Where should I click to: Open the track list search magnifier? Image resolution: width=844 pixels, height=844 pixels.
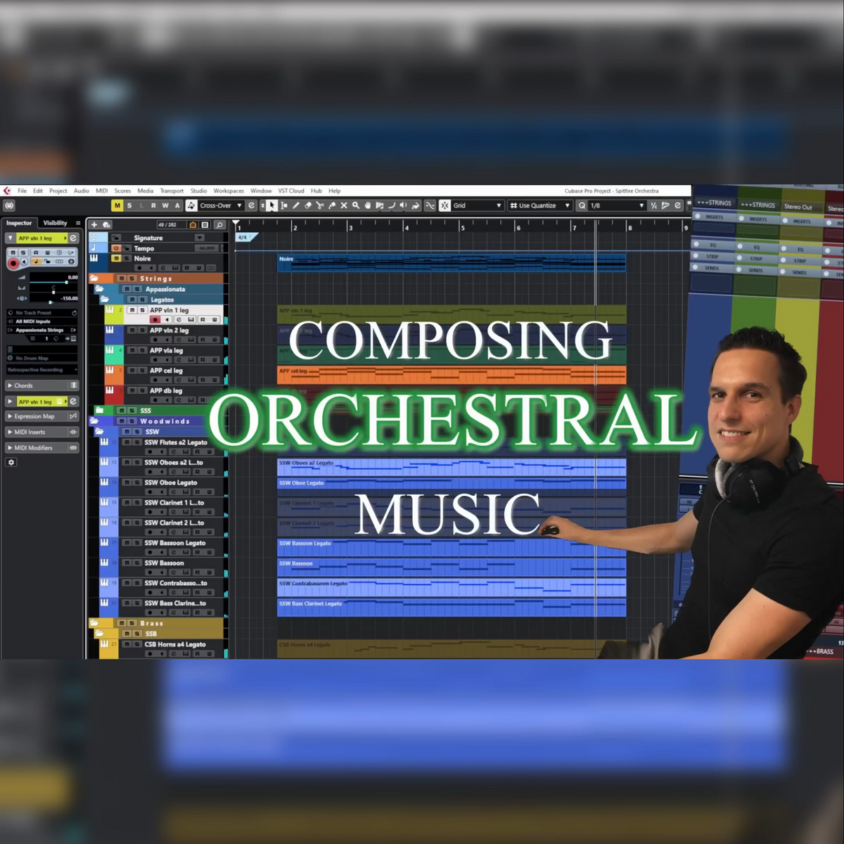(x=219, y=224)
